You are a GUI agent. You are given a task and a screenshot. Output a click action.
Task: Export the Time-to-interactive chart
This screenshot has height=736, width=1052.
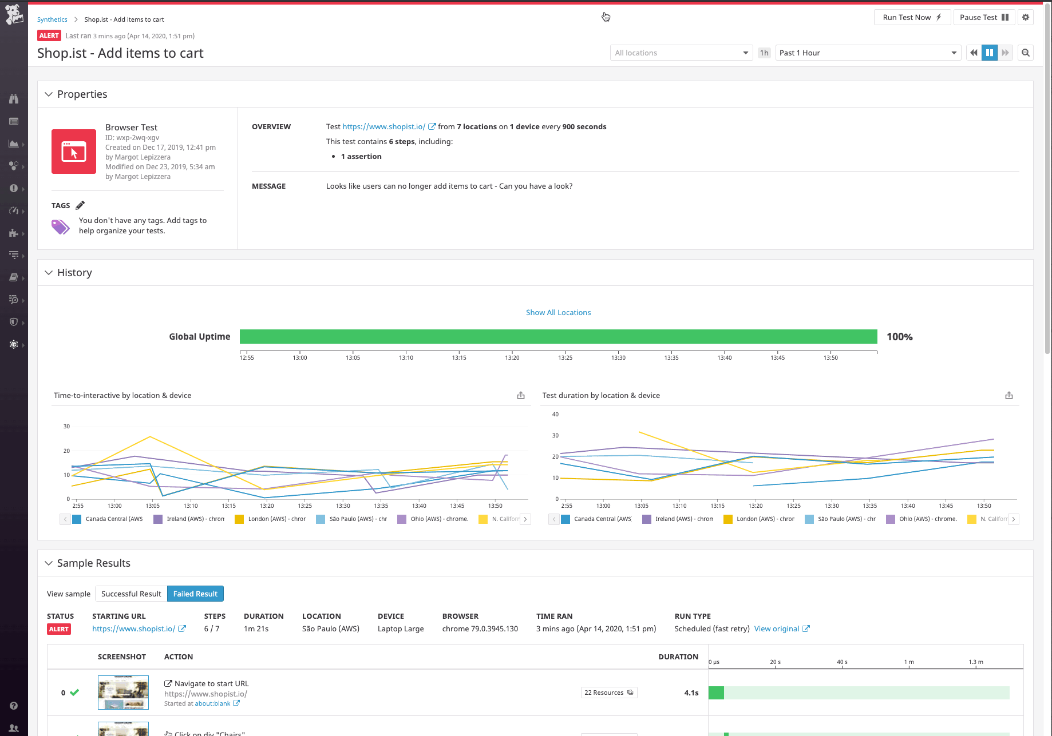pyautogui.click(x=520, y=395)
